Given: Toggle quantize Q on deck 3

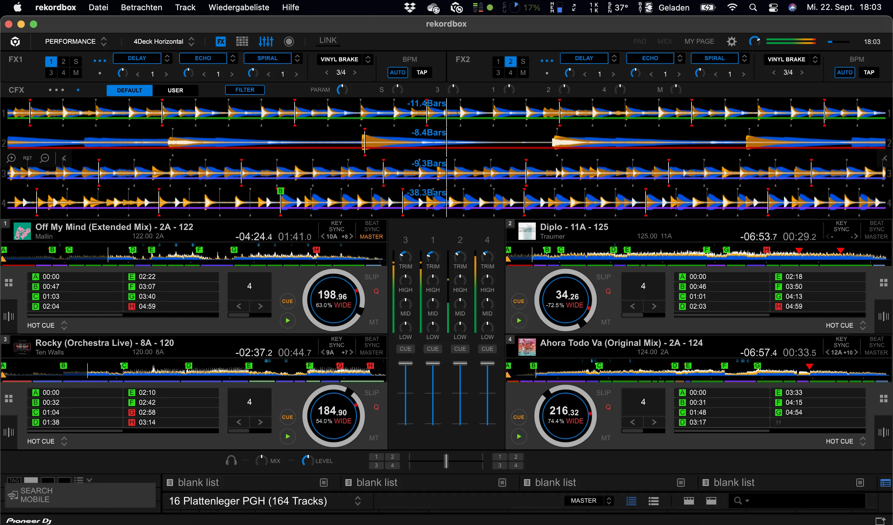Looking at the screenshot, I should pos(376,407).
